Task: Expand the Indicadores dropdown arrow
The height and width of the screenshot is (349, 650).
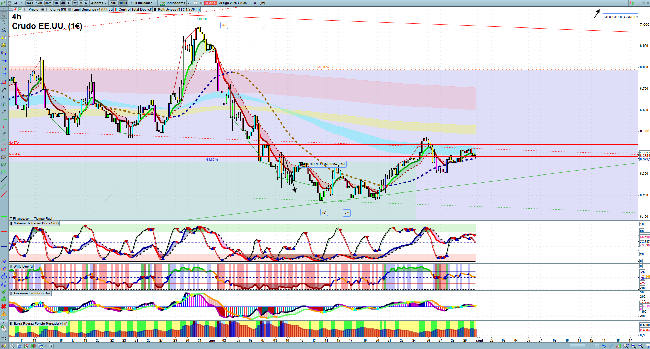Action: click(189, 3)
